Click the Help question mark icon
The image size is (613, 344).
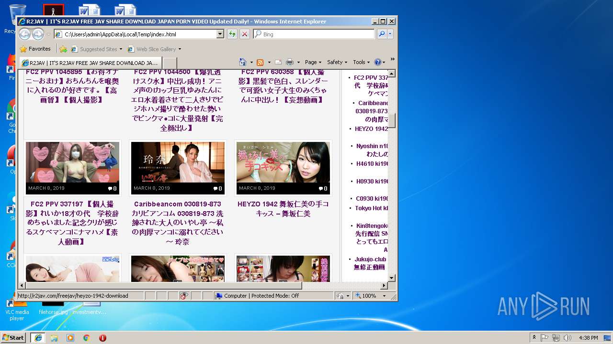pos(377,62)
